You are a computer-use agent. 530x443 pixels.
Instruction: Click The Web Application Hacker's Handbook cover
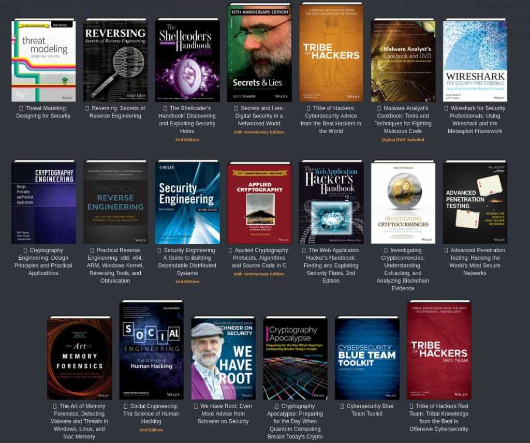tap(331, 202)
